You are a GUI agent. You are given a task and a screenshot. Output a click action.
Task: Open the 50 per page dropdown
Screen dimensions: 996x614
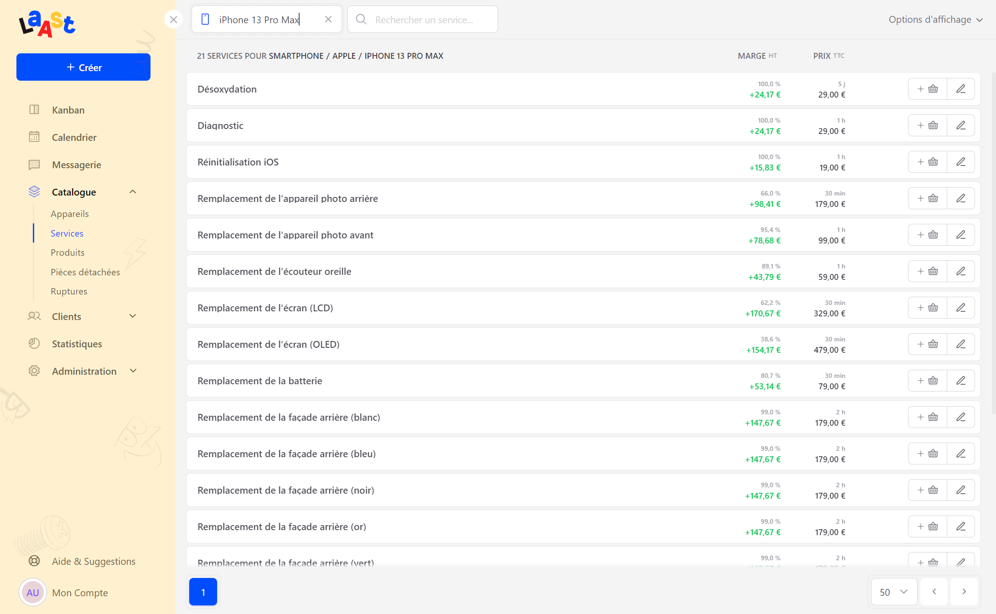click(x=894, y=592)
